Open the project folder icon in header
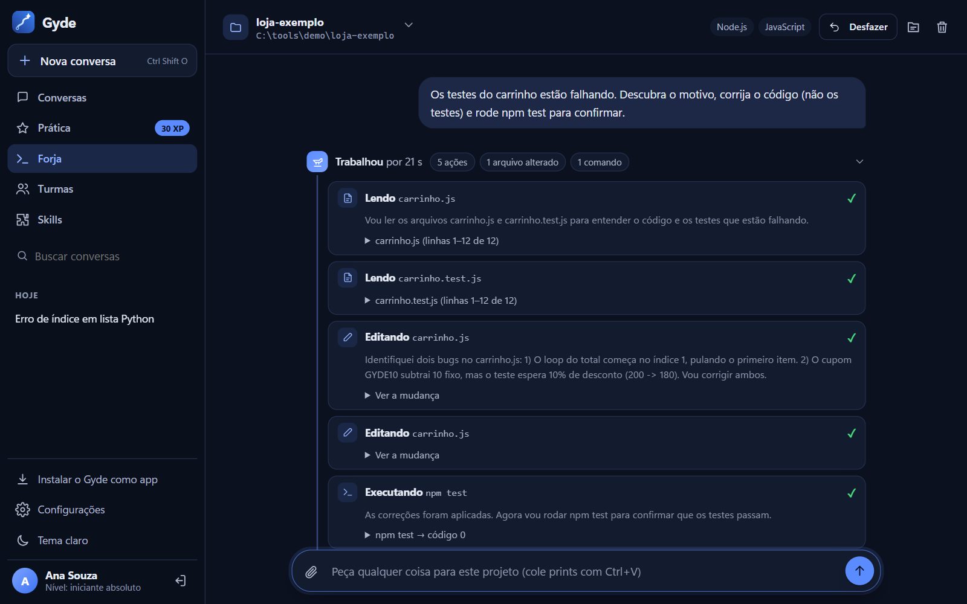 [913, 27]
